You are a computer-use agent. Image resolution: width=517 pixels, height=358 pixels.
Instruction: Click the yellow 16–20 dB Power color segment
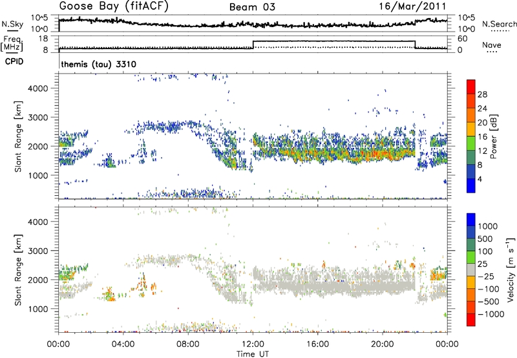[x=471, y=129]
